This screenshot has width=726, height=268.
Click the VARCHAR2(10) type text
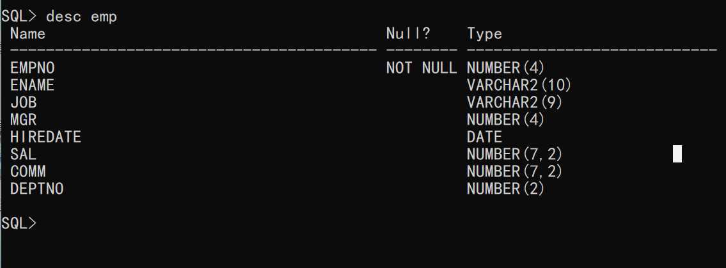coord(519,85)
